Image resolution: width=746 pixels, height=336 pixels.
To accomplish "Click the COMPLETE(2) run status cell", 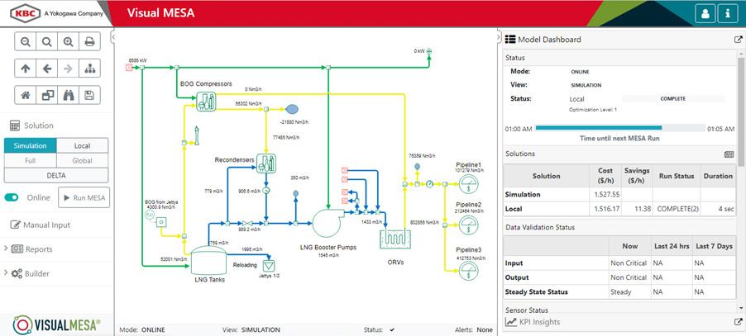I will [x=676, y=208].
